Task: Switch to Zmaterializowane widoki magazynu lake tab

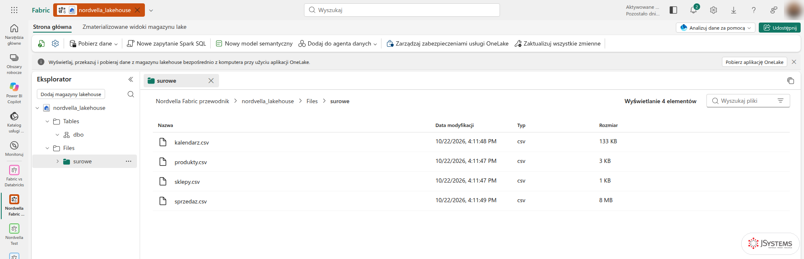Action: tap(134, 27)
